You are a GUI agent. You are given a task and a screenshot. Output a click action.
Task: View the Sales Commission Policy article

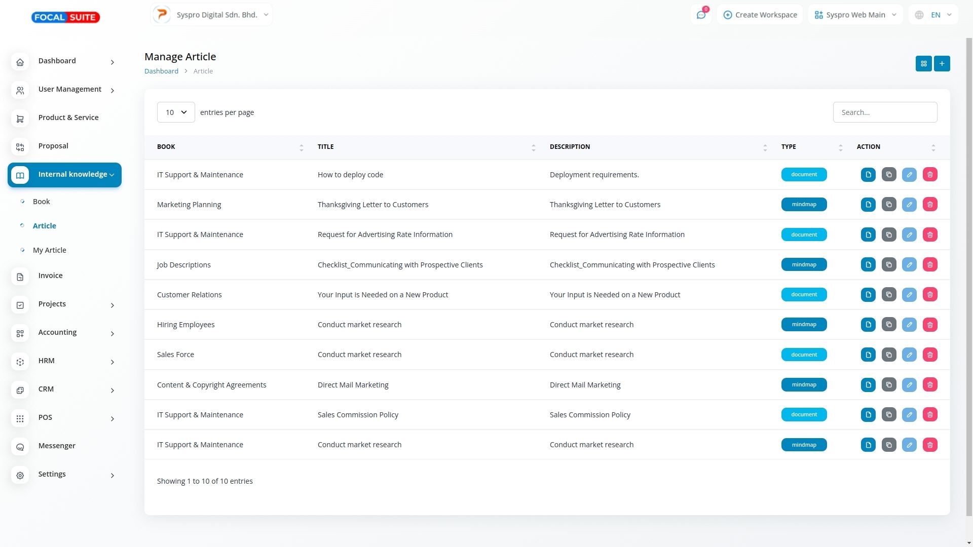[868, 415]
